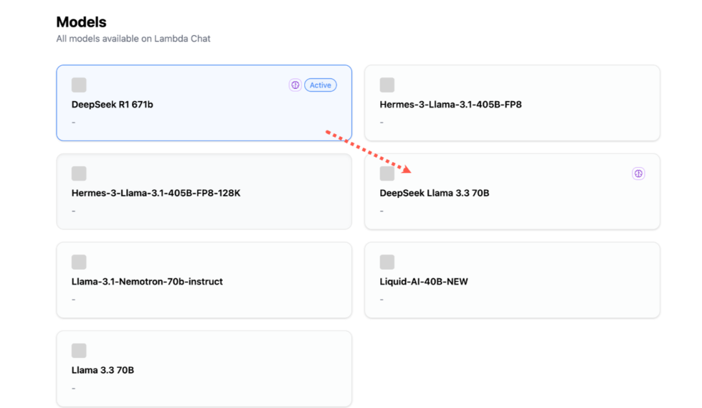The height and width of the screenshot is (408, 702).
Task: Select the DeepSeek Llama 3.3 70B title
Action: coord(434,193)
